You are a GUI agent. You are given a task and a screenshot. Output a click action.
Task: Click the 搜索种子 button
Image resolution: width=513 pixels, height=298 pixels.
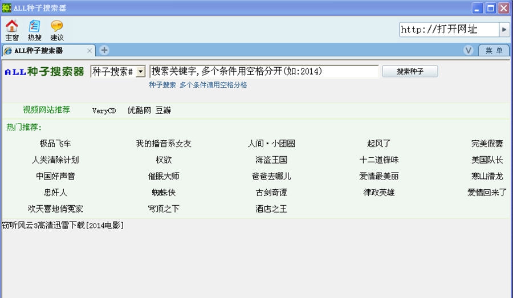(x=410, y=71)
